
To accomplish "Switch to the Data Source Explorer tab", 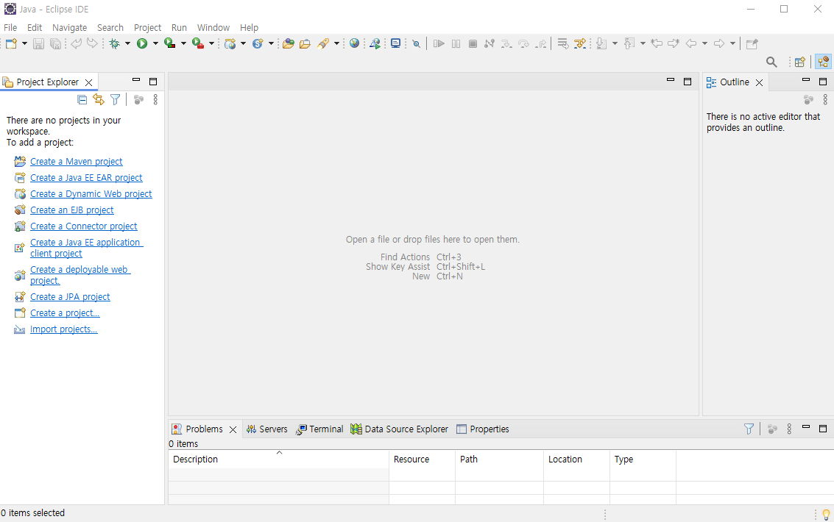I will [x=400, y=429].
